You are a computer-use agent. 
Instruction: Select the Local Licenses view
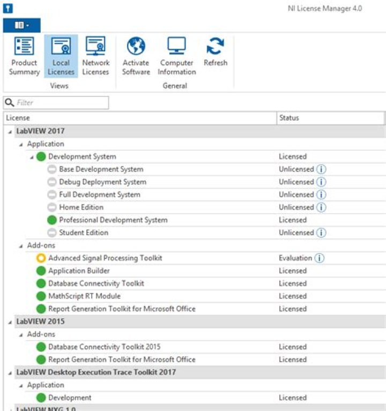(61, 56)
